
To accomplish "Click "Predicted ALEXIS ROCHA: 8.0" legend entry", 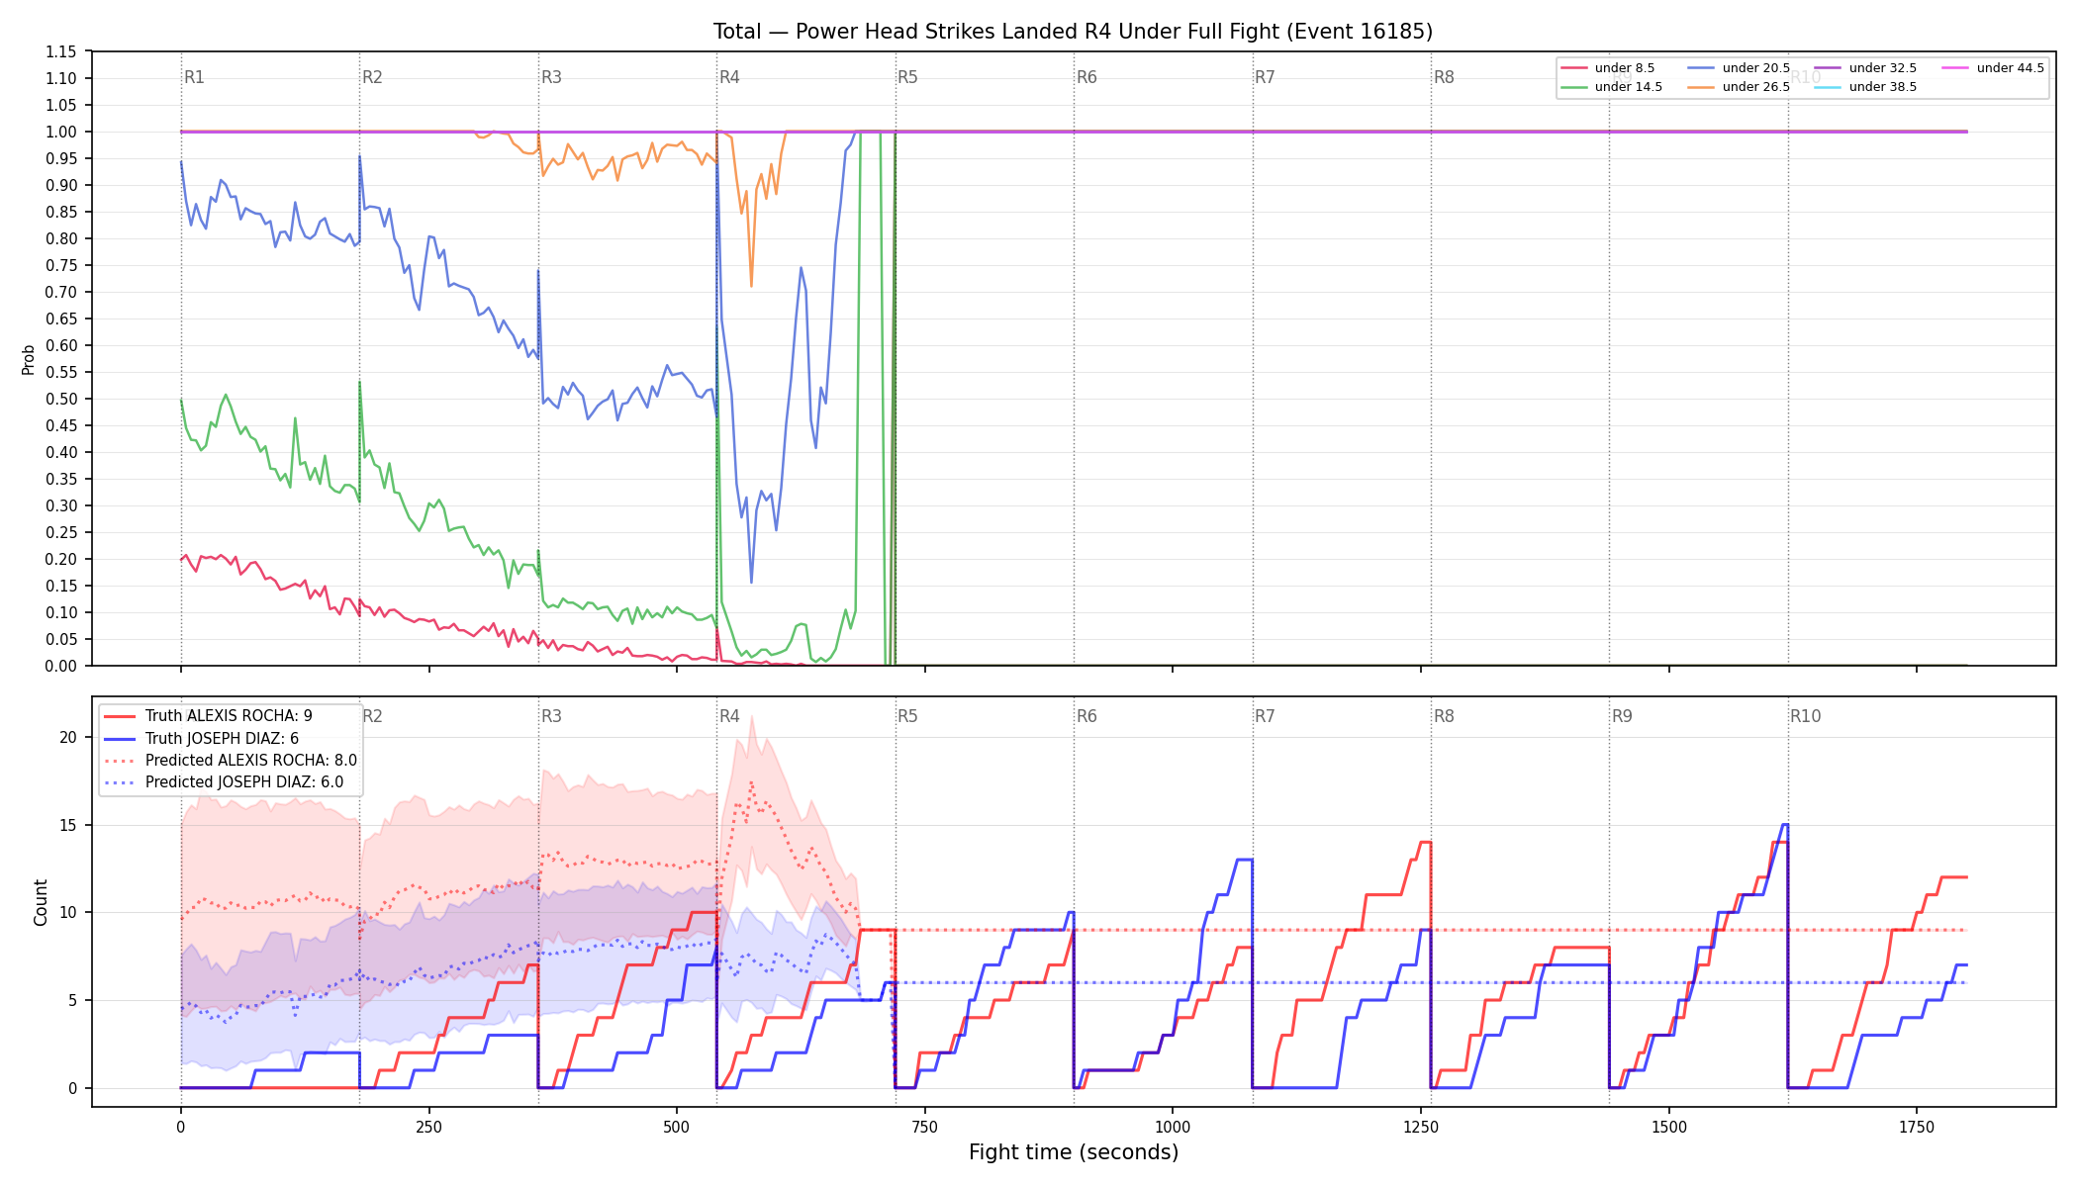I will point(231,761).
